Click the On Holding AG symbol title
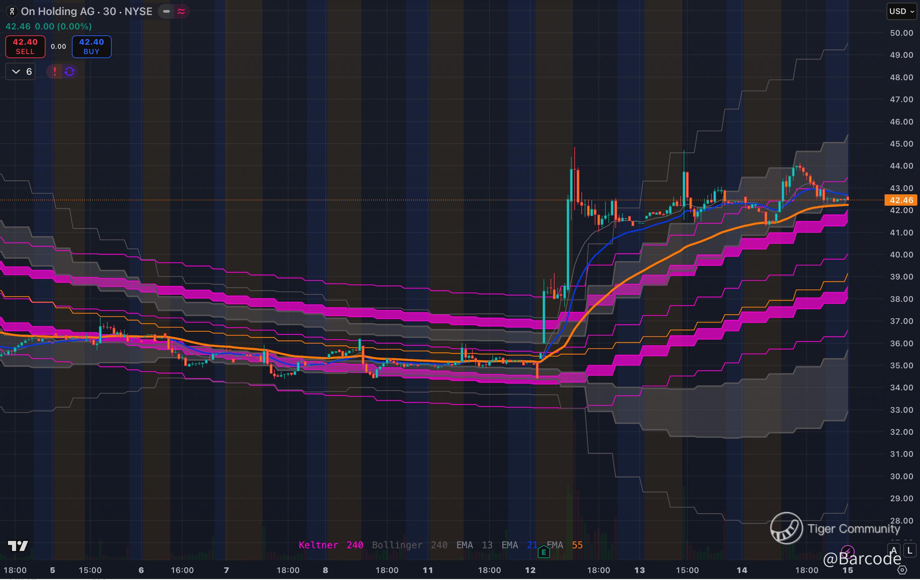 86,11
